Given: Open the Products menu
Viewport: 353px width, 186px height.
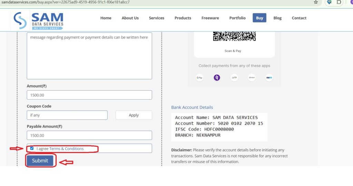Looking at the screenshot, I should (183, 18).
